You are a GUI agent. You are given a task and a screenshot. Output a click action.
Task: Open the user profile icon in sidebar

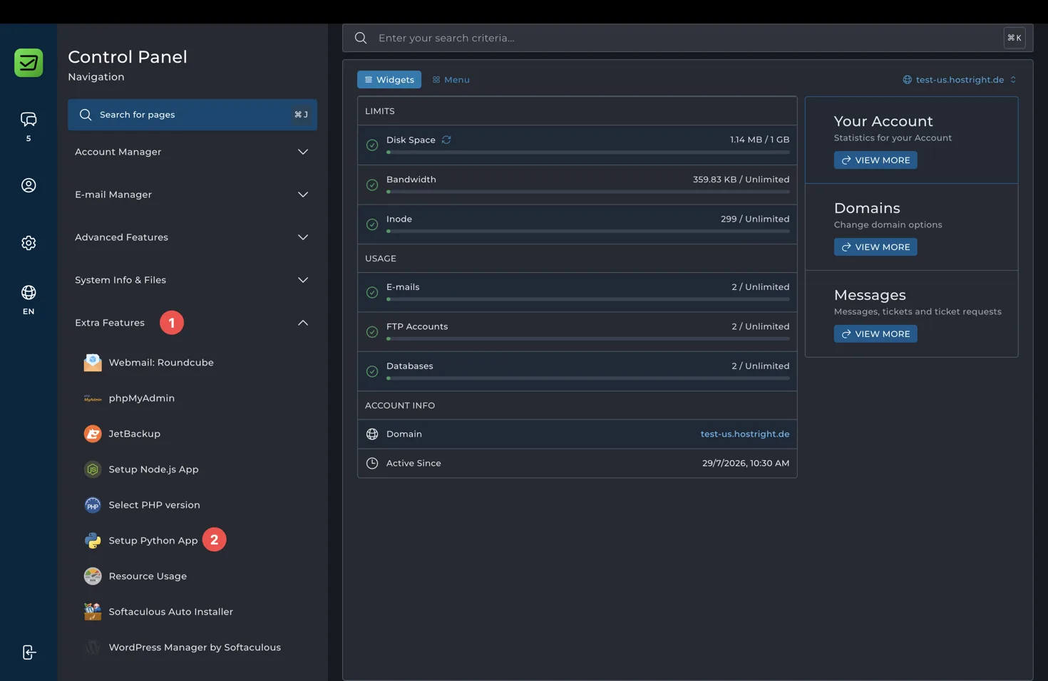tap(29, 185)
